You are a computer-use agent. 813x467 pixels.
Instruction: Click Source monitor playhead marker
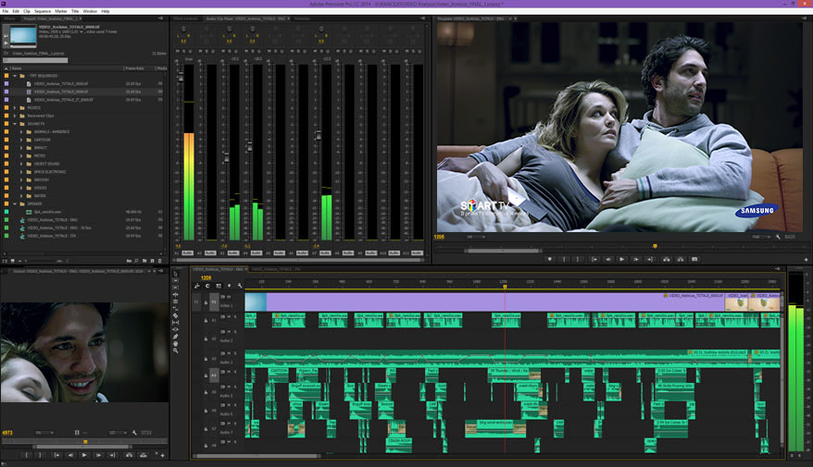point(85,442)
